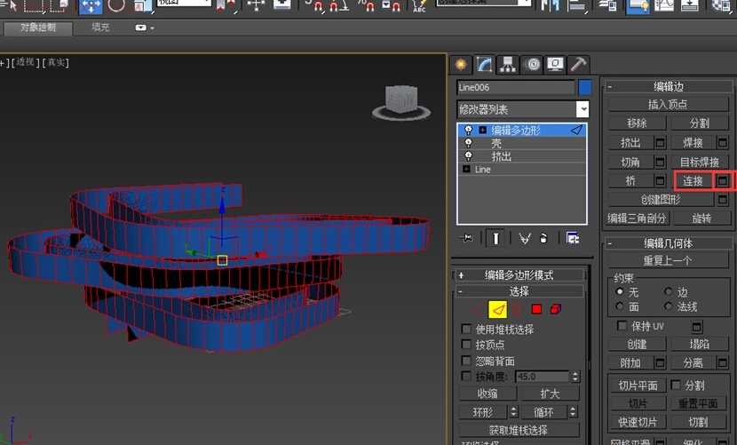Collapse the 编辑边 rollout
The height and width of the screenshot is (445, 737).
669,86
